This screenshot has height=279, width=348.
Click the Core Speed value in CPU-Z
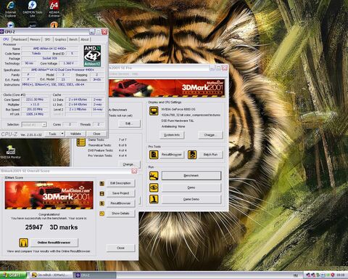(35, 100)
